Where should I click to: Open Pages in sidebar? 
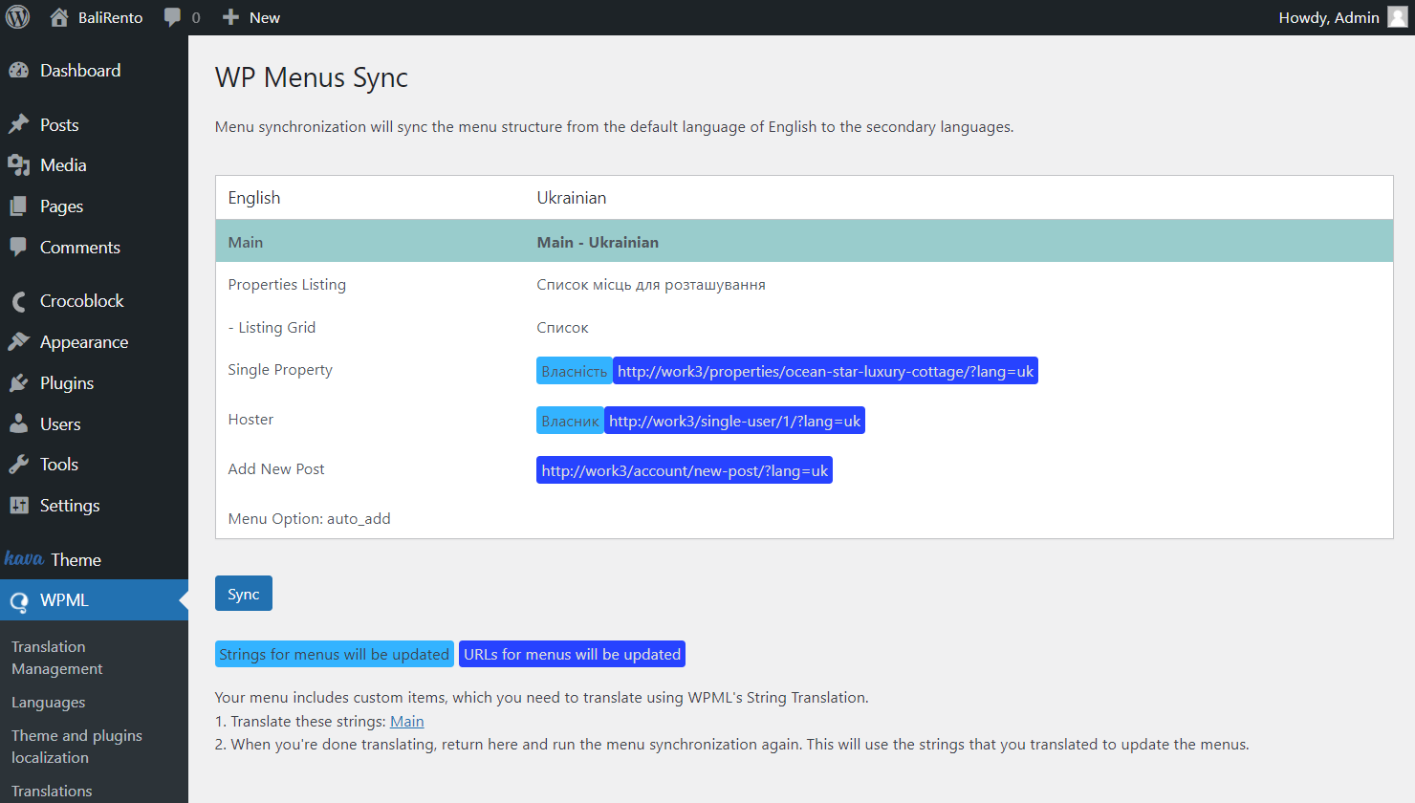[x=61, y=206]
